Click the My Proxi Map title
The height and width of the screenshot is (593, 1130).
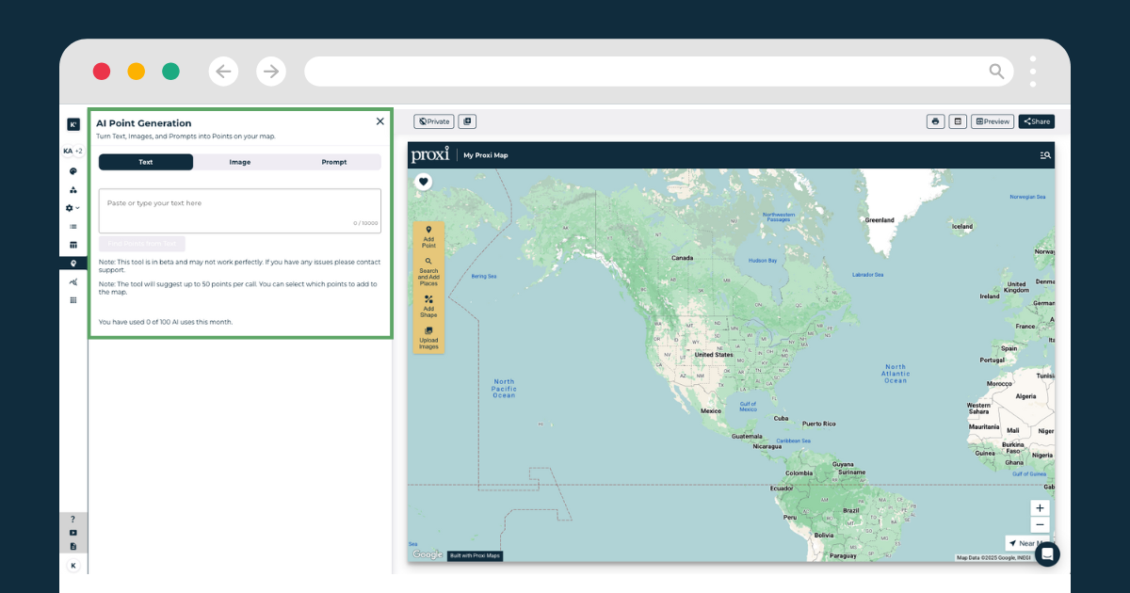[486, 155]
